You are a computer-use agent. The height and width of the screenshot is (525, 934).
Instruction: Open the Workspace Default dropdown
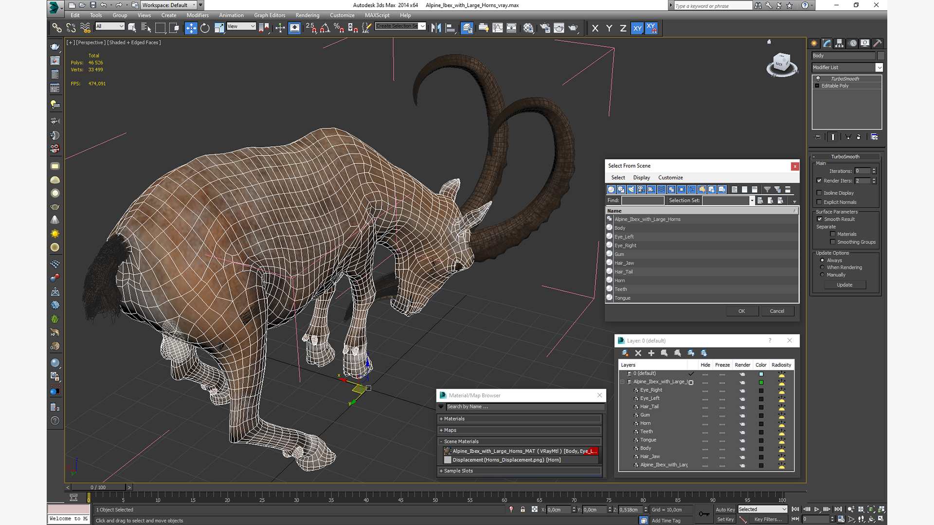pyautogui.click(x=169, y=5)
